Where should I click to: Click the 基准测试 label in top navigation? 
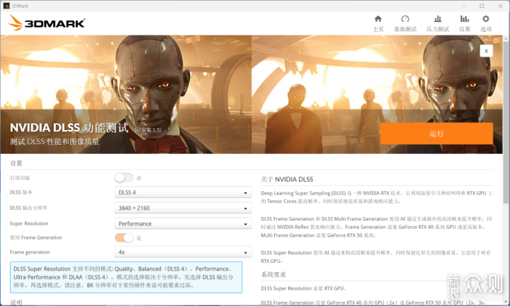405,29
